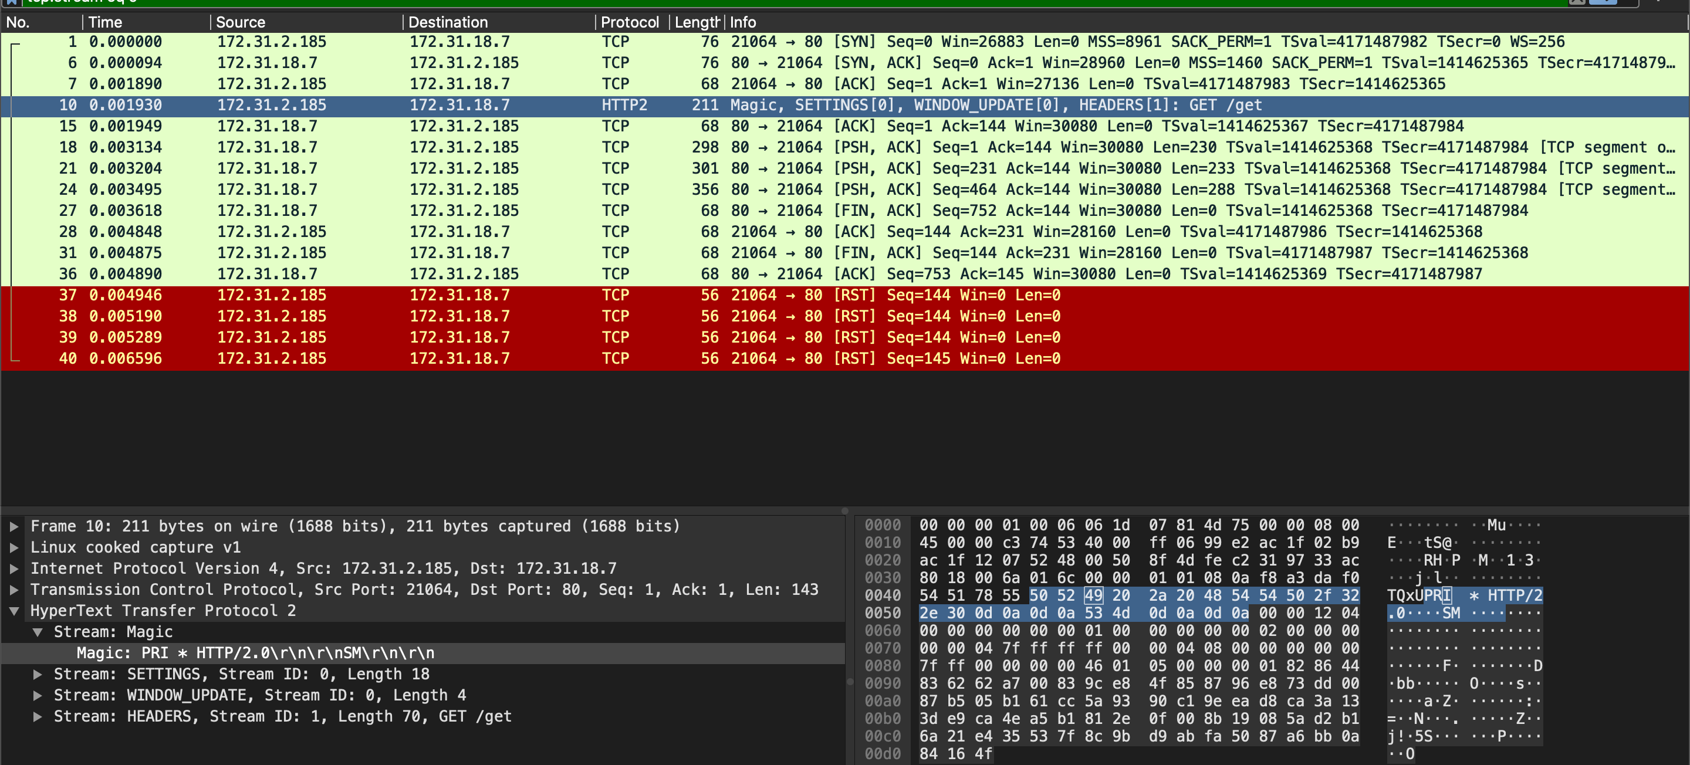The width and height of the screenshot is (1690, 765).
Task: Collapse the Stream: Magic subtree
Action: tap(38, 632)
